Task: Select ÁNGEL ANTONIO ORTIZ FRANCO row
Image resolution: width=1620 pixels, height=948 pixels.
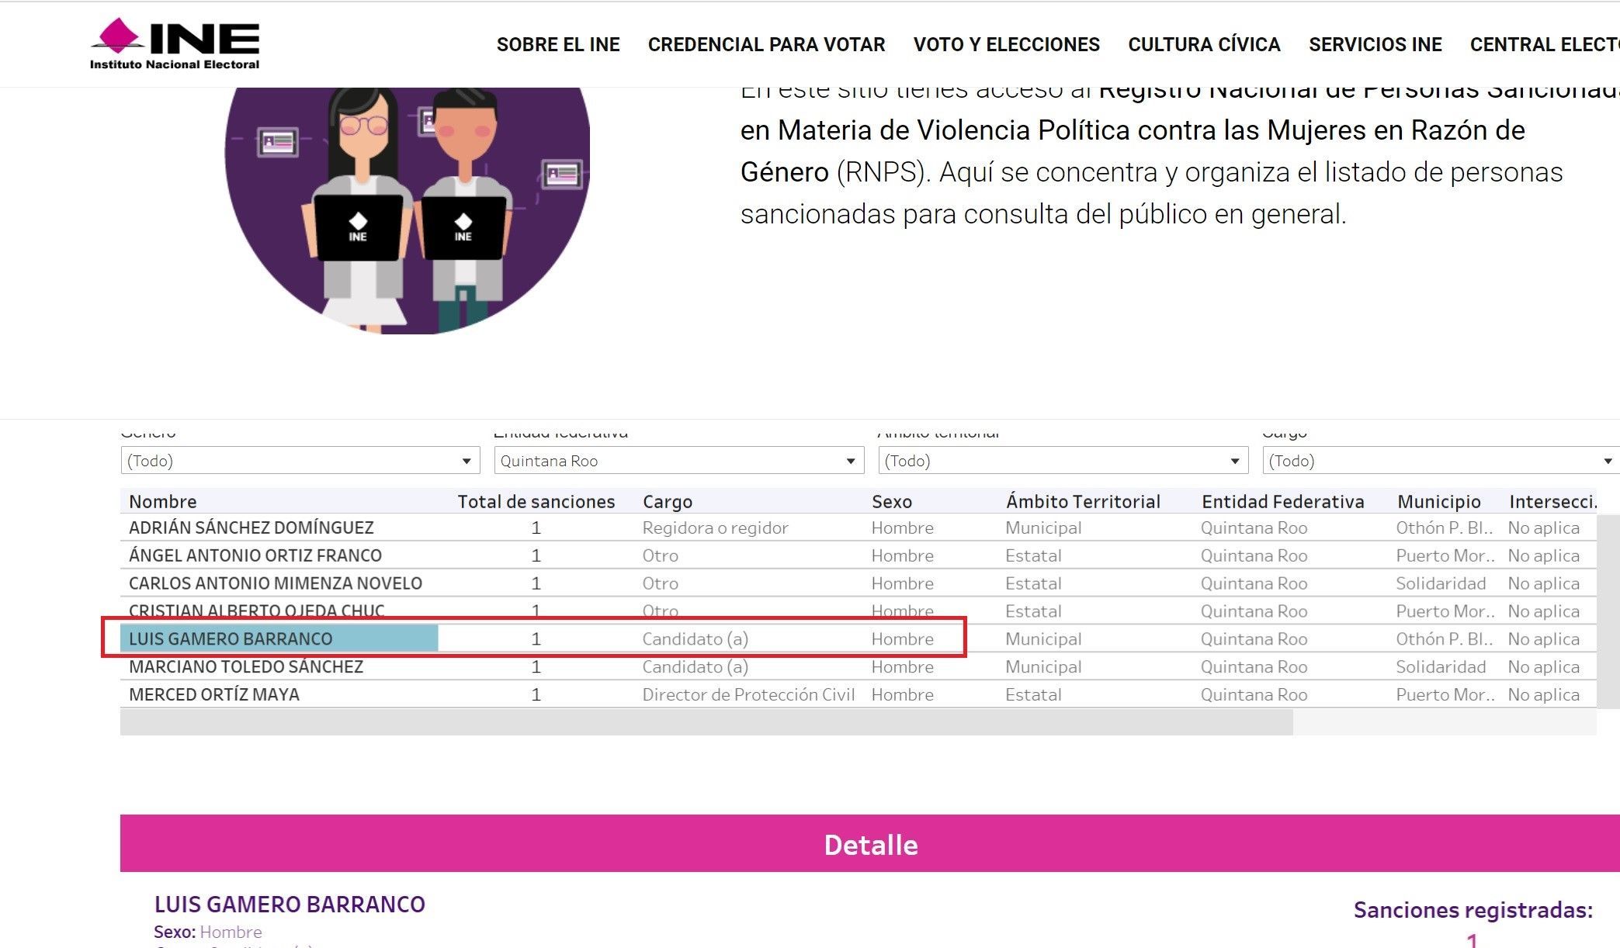Action: coord(858,555)
